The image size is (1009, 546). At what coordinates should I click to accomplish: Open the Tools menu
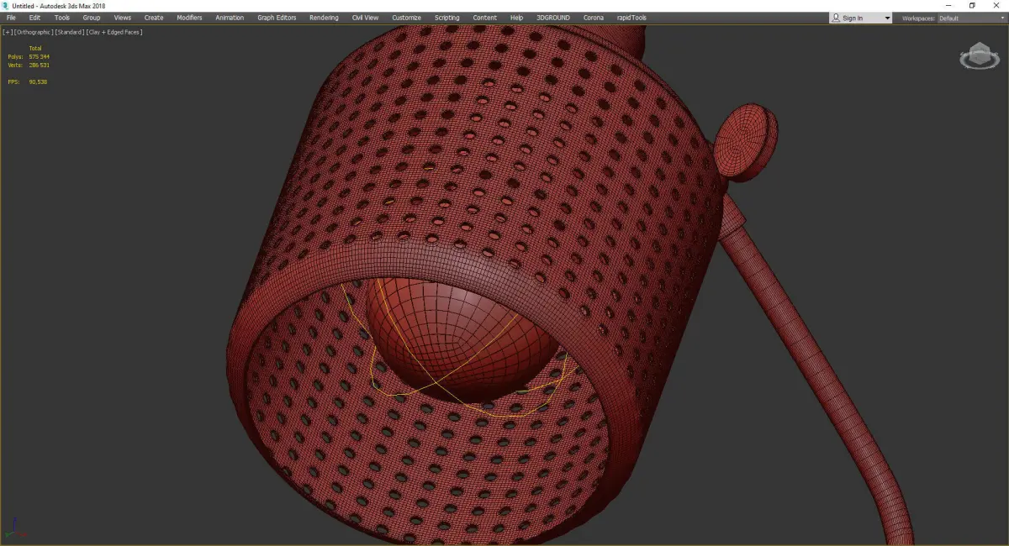pos(62,18)
